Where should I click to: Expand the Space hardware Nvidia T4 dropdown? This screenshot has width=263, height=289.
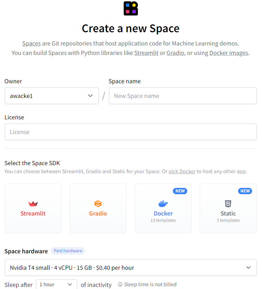(x=131, y=268)
